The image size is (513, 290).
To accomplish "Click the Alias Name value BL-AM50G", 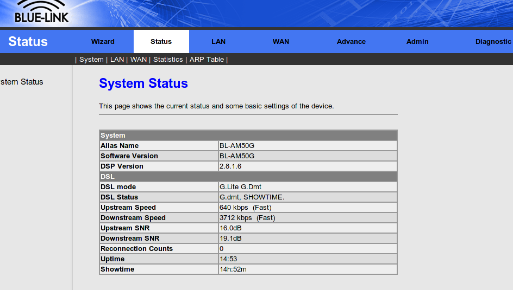I will click(237, 145).
